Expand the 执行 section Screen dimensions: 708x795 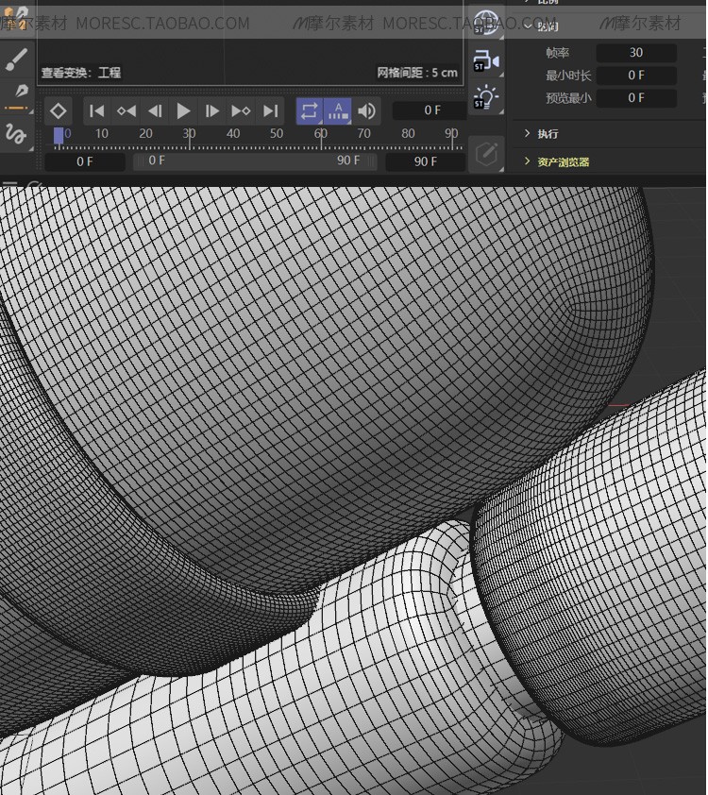click(x=527, y=134)
